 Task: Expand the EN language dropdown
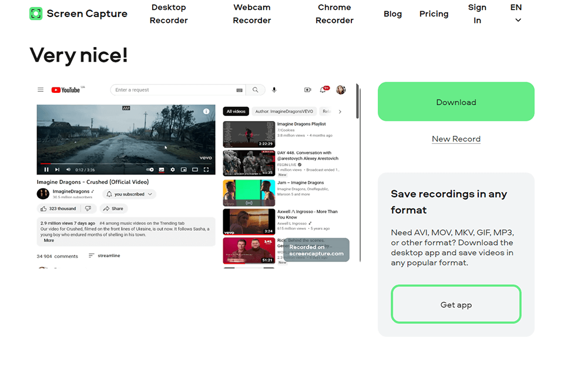tap(516, 14)
